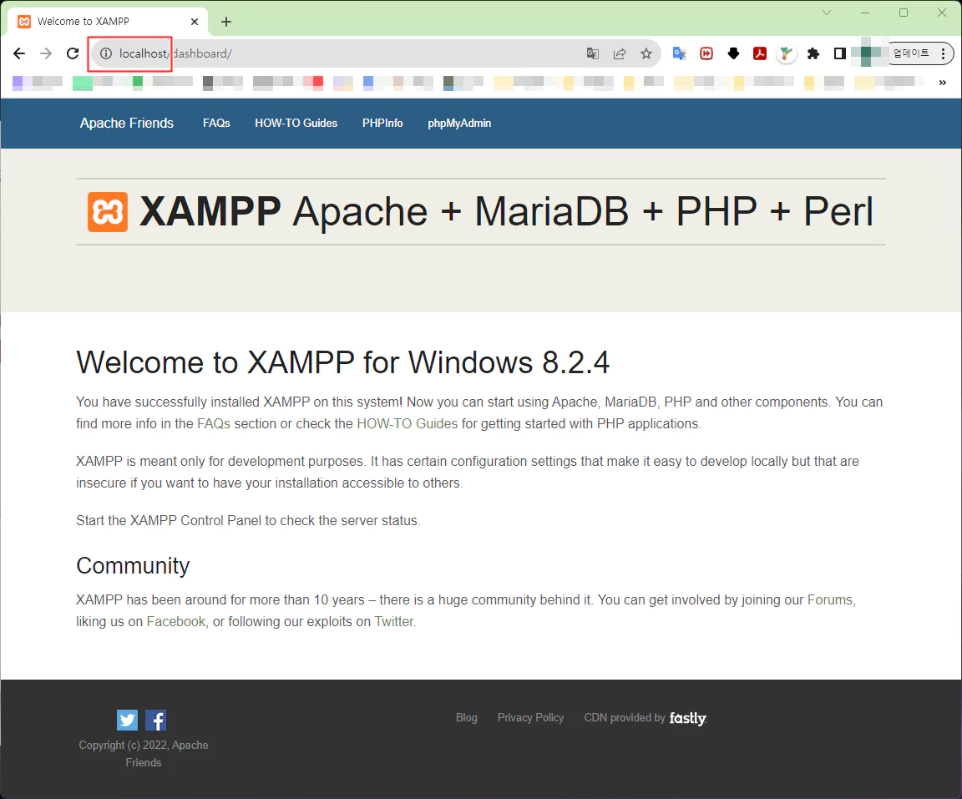
Task: Open the Facebook link in Community text
Action: (x=176, y=622)
